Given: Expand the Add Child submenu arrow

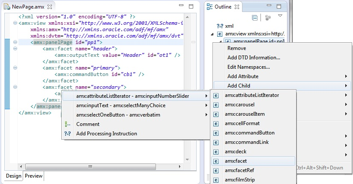Looking at the screenshot, I should [x=346, y=86].
